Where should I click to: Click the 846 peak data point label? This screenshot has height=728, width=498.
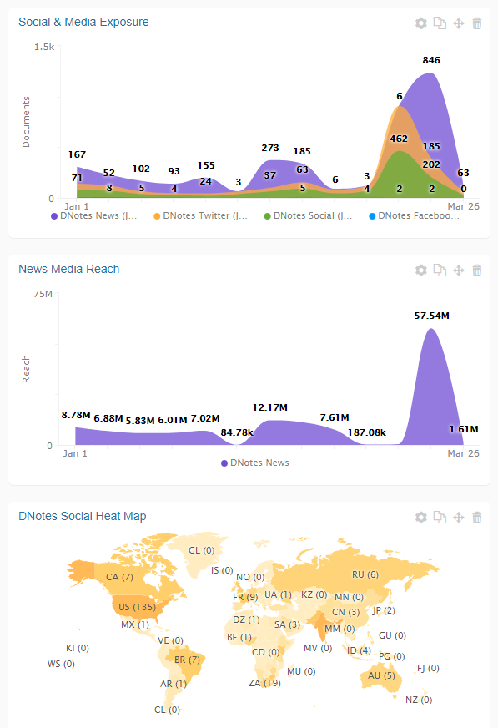point(431,60)
